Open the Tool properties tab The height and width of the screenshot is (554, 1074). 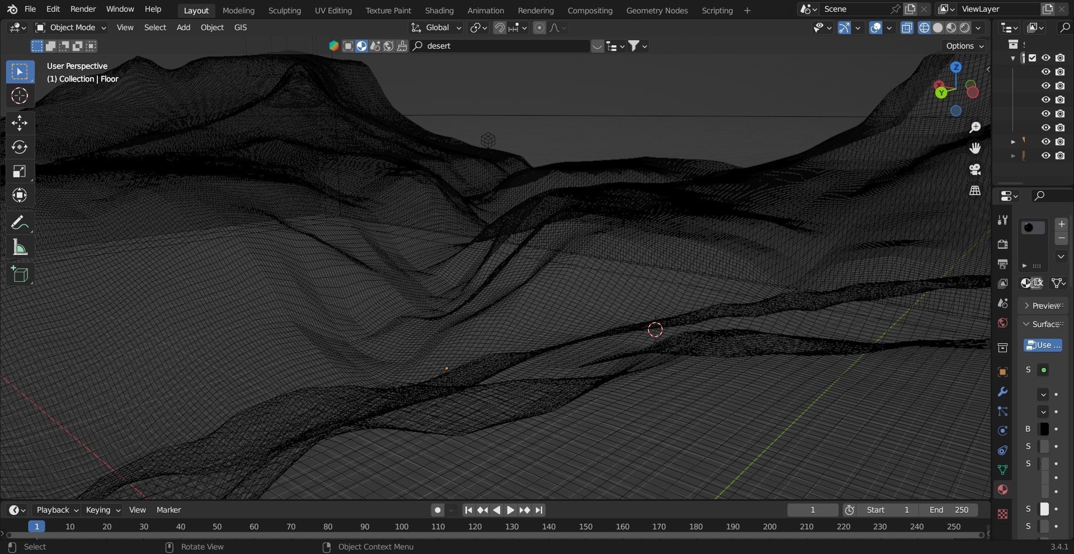pos(1002,220)
